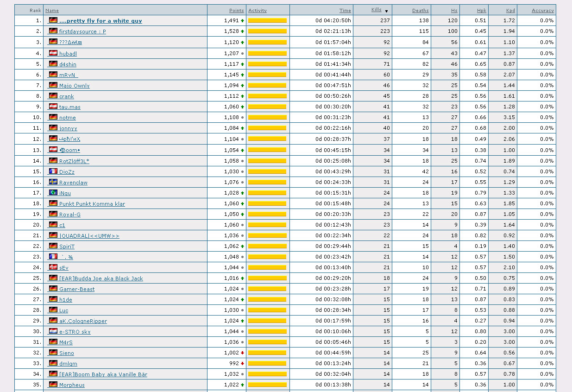
Task: Click the sort arrow beside Kills header
Action: pos(386,11)
